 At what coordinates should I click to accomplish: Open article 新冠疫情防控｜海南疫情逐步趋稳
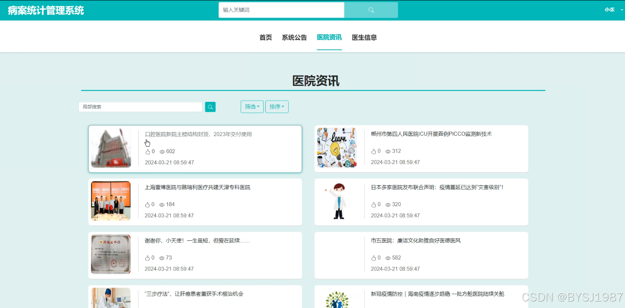[x=437, y=294]
